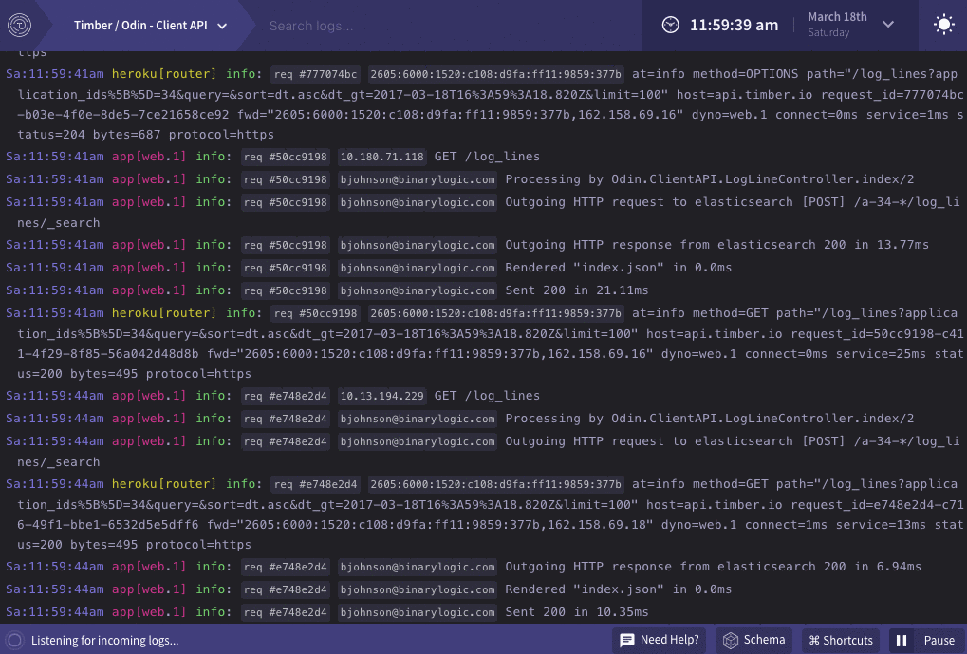The image size is (967, 654).
Task: Click the 'Listening for incoming logs...' status text
Action: 104,641
